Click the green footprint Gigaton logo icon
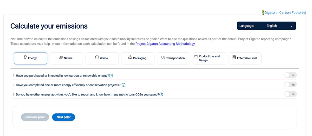Screen dimensions: 312x136 click(263, 12)
